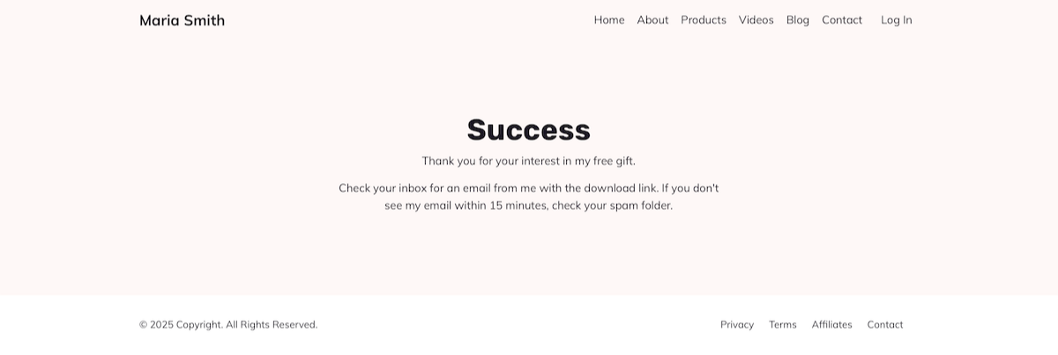Visit the Blog from the header
The image size is (1058, 355).
click(798, 20)
